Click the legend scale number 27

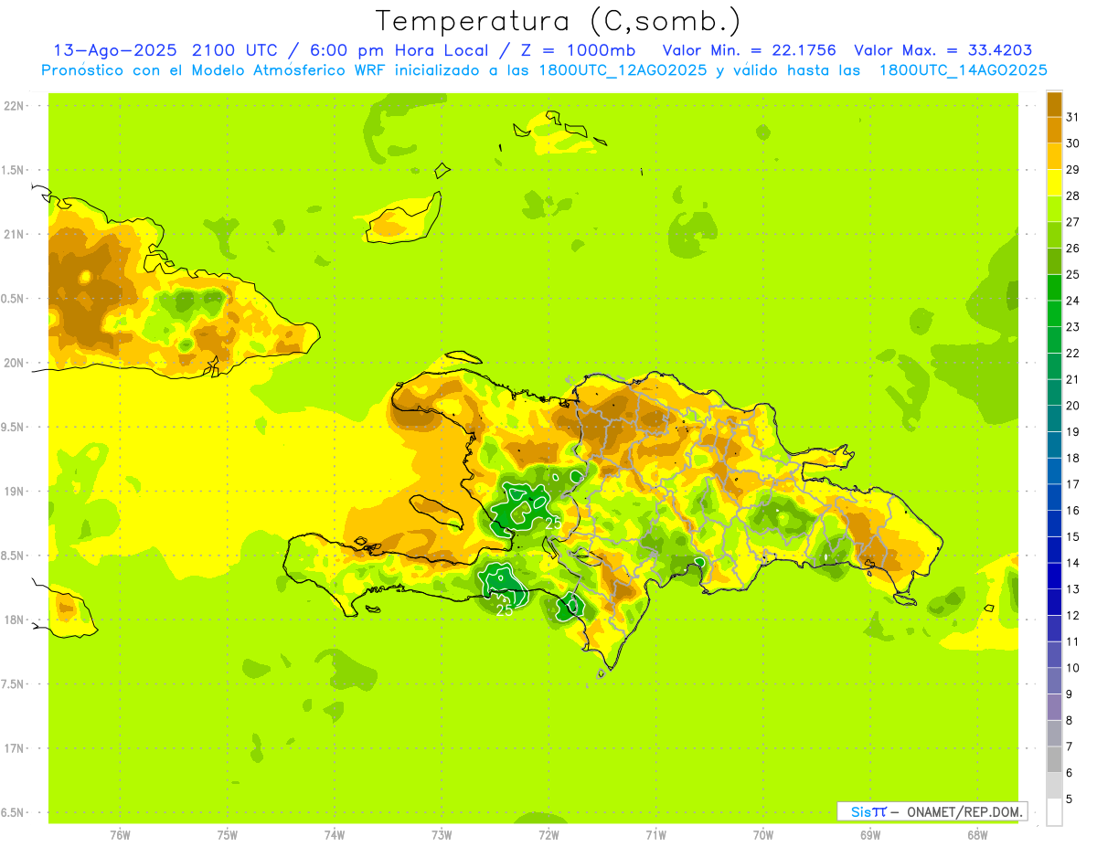tap(1073, 221)
